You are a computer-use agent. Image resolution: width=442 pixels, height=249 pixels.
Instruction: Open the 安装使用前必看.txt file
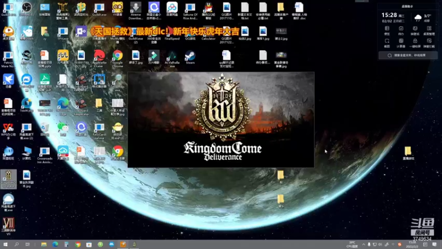pyautogui.click(x=263, y=11)
